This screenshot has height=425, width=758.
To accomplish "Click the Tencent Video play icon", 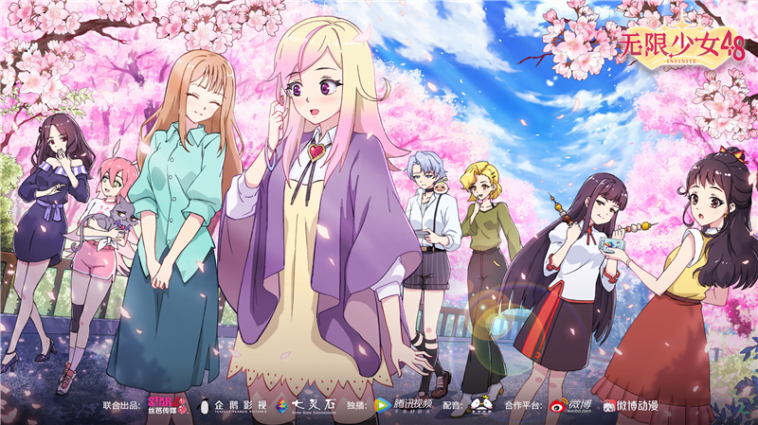I will point(382,405).
